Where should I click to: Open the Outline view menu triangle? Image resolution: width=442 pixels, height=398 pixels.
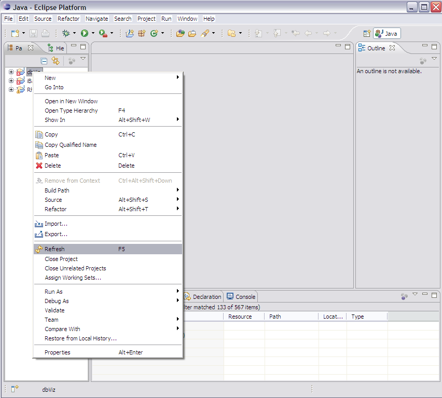tap(434, 59)
